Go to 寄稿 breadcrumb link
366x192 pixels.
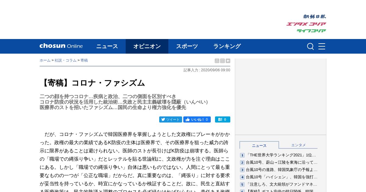(x=84, y=60)
